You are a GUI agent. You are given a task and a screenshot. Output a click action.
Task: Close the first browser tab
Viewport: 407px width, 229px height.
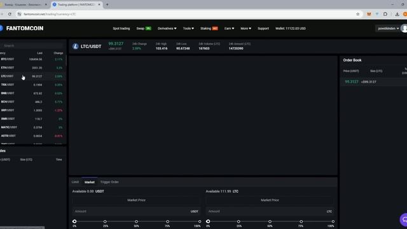click(46, 4)
